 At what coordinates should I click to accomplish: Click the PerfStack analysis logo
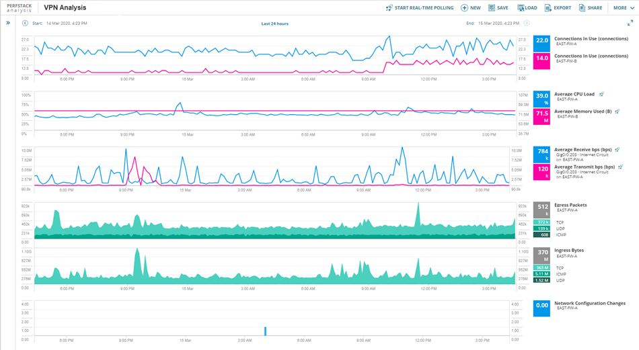[x=19, y=8]
